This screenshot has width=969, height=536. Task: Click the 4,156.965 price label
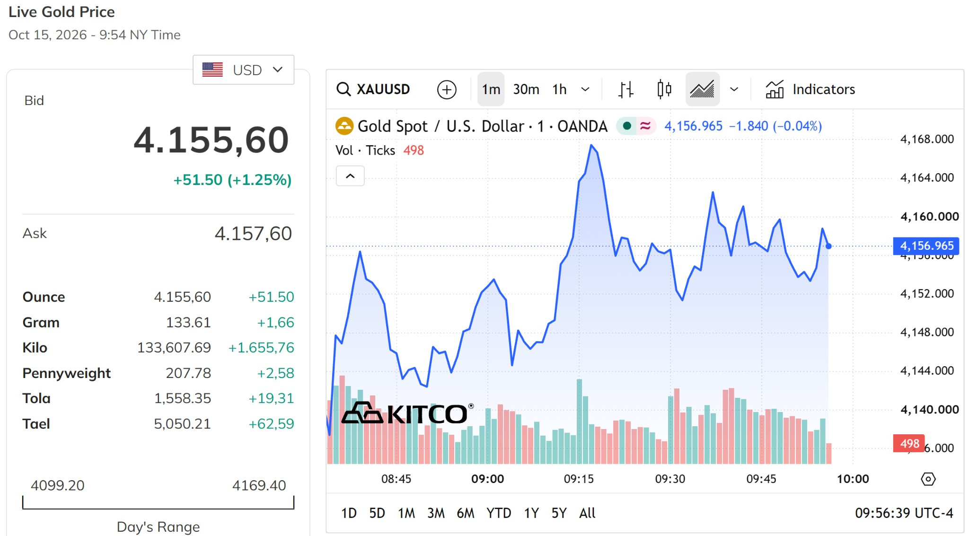coord(926,246)
